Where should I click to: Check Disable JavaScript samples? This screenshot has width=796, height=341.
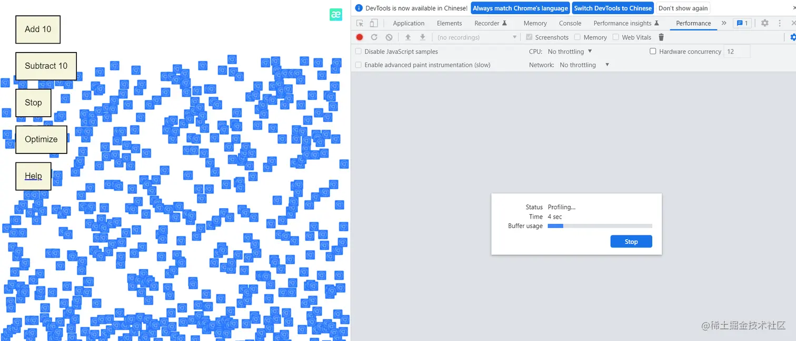[359, 51]
